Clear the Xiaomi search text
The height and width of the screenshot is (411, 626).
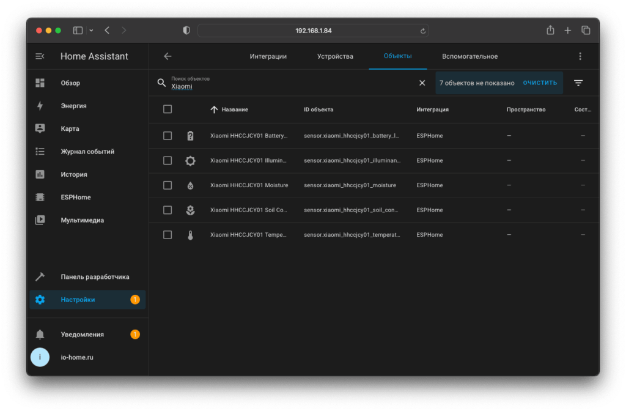coord(422,83)
